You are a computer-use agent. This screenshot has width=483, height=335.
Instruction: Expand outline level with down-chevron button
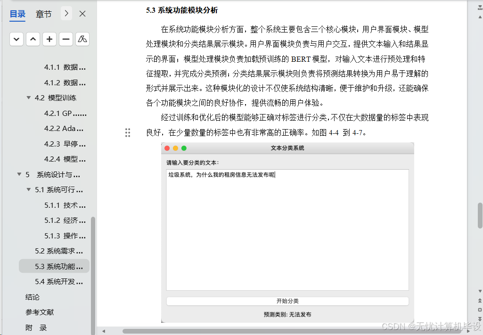click(x=16, y=39)
